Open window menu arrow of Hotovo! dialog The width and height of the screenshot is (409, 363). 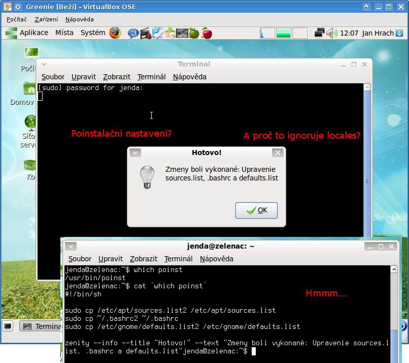coord(134,153)
